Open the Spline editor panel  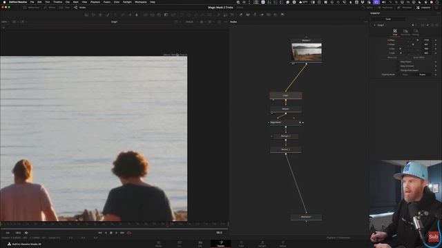368,8
